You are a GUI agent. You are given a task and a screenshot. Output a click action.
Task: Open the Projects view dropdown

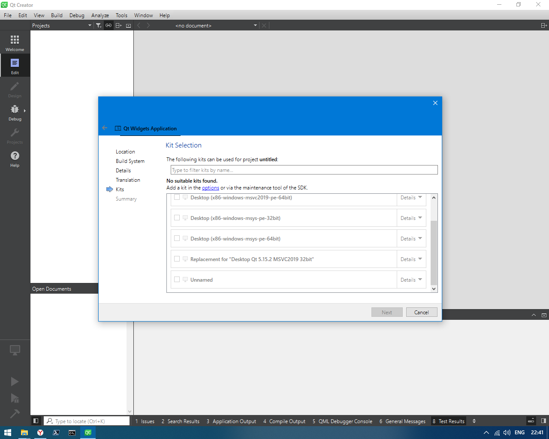(x=62, y=25)
